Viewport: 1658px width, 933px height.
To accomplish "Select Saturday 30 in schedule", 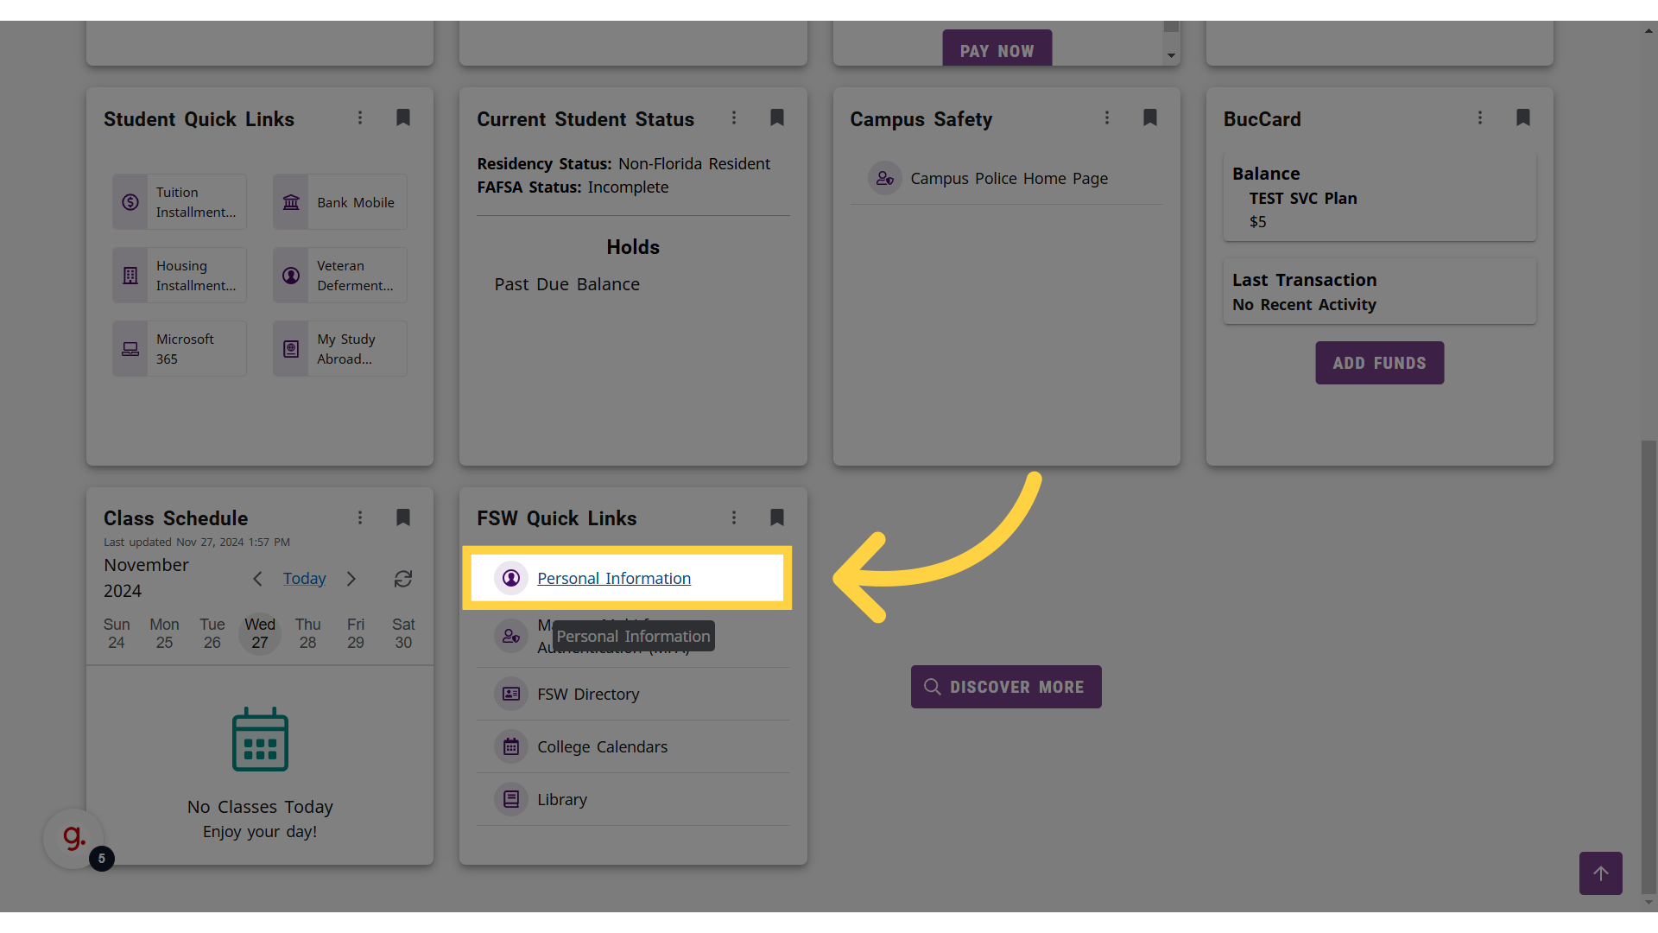I will pos(403,633).
